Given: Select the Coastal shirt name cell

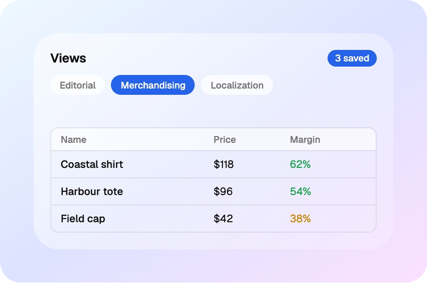Looking at the screenshot, I should pyautogui.click(x=92, y=164).
